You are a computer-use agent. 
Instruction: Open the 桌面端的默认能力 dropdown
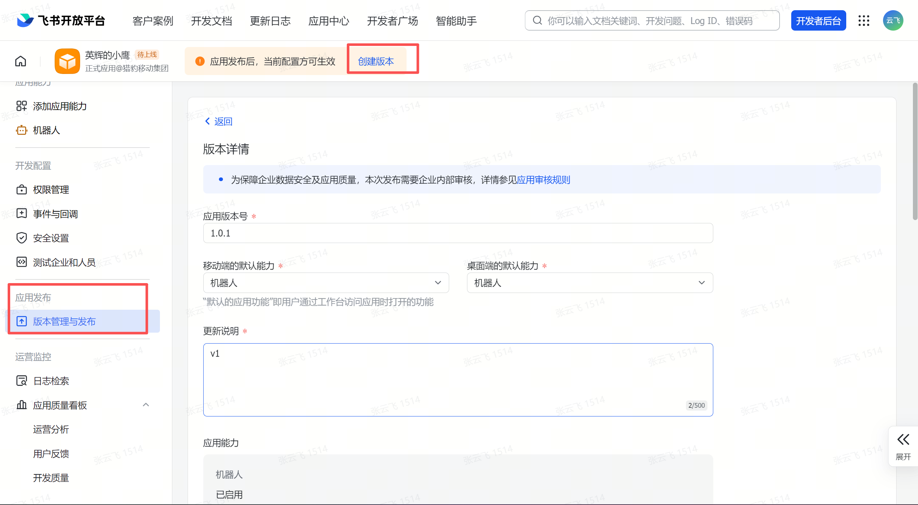coord(589,282)
